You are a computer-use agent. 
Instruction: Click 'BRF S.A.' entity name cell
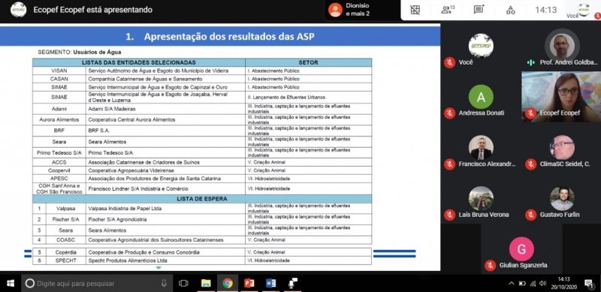[165, 131]
